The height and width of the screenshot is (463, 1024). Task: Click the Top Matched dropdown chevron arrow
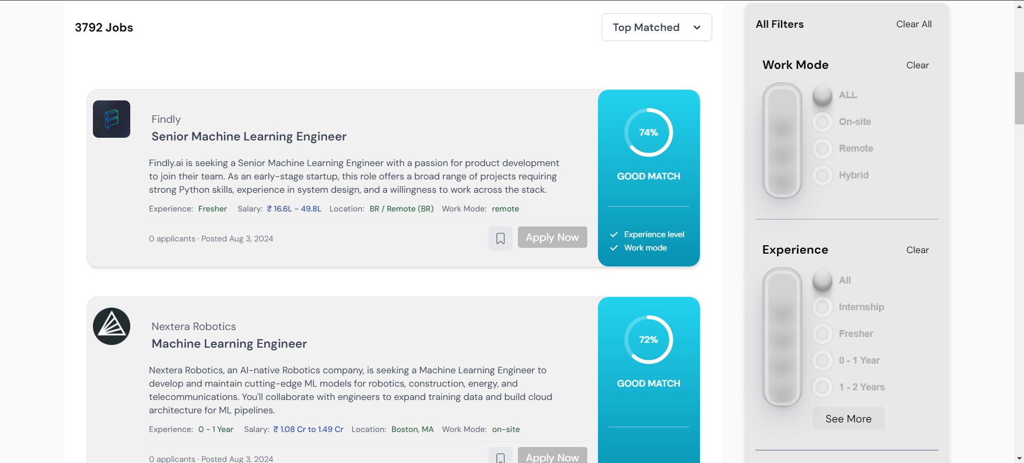(697, 28)
